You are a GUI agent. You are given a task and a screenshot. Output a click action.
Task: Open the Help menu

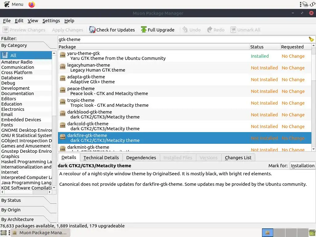69,21
